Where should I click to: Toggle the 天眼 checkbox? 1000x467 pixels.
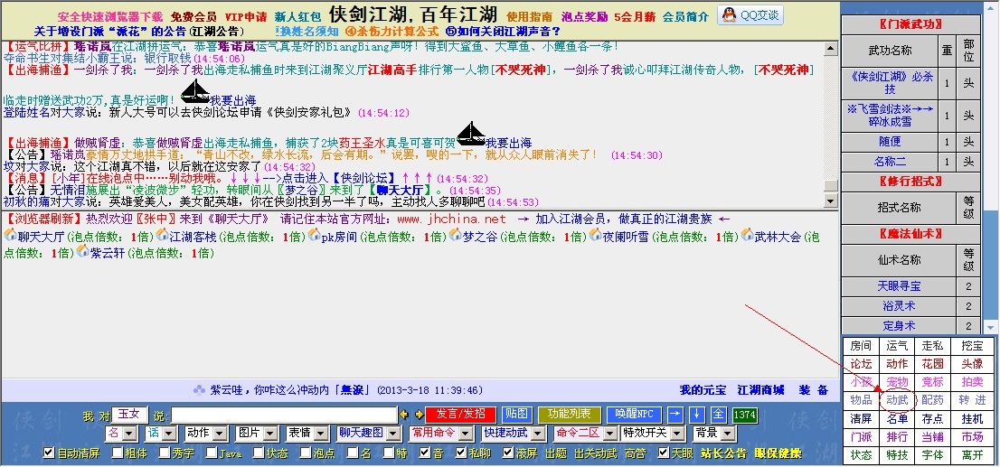(x=664, y=453)
